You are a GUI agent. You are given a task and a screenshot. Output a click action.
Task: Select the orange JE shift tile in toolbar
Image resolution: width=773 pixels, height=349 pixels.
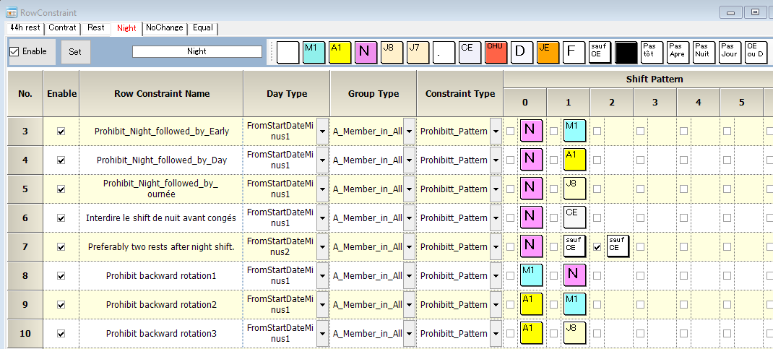tap(548, 52)
